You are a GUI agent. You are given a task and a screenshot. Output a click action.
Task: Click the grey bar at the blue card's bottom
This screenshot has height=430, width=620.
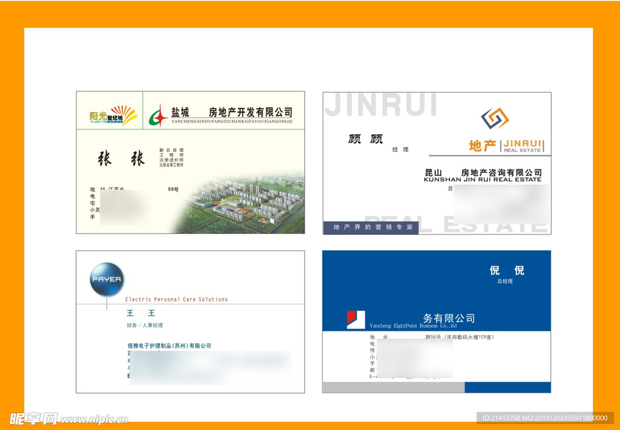point(393,388)
